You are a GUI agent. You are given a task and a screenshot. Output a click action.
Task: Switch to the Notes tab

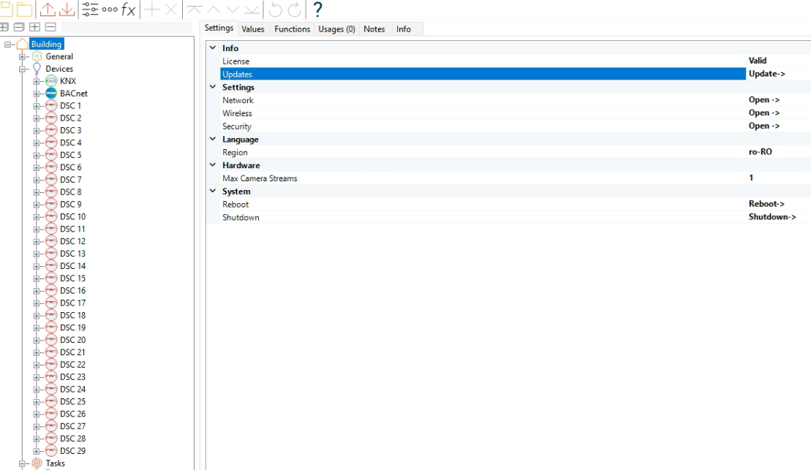coord(374,29)
